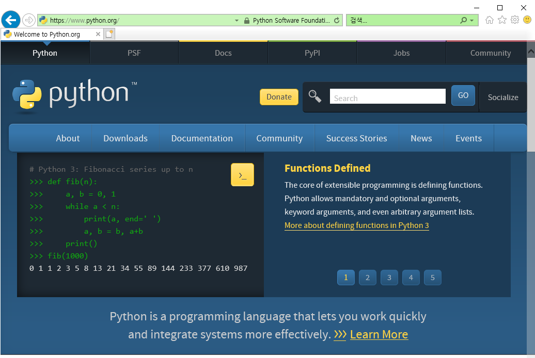The height and width of the screenshot is (358, 535).
Task: Follow the Learn More link
Action: (x=379, y=334)
